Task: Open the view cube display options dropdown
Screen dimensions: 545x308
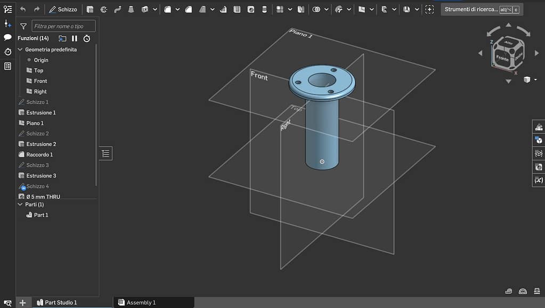Action: pos(535,79)
